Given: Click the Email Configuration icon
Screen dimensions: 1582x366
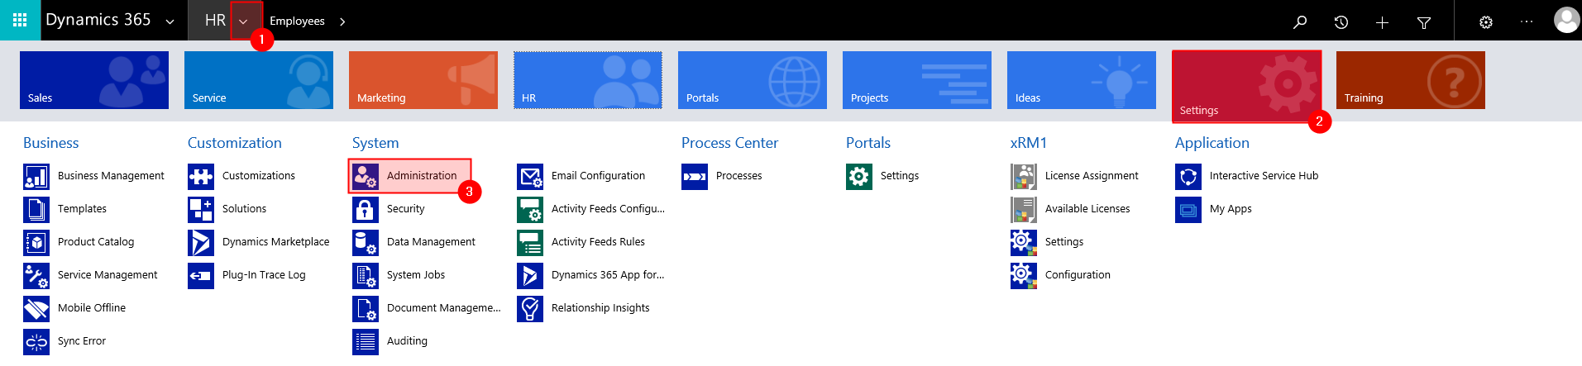Looking at the screenshot, I should (x=530, y=177).
